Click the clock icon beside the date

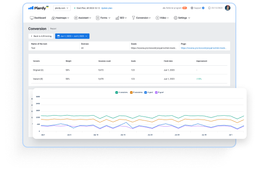[x=209, y=8]
